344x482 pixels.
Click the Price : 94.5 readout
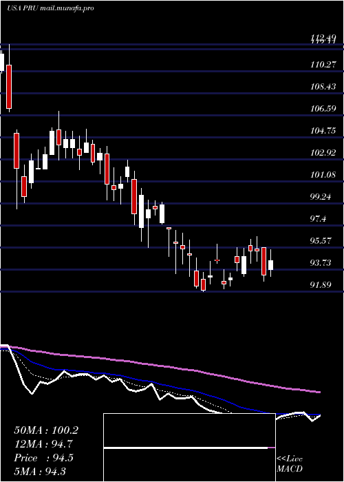(x=43, y=458)
